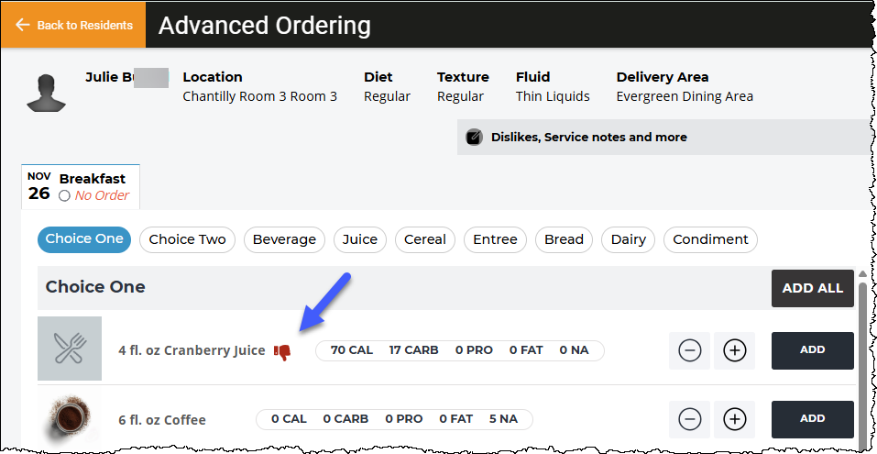Screen dimensions: 877x454
Task: Click the resident profile avatar icon
Action: 46,92
